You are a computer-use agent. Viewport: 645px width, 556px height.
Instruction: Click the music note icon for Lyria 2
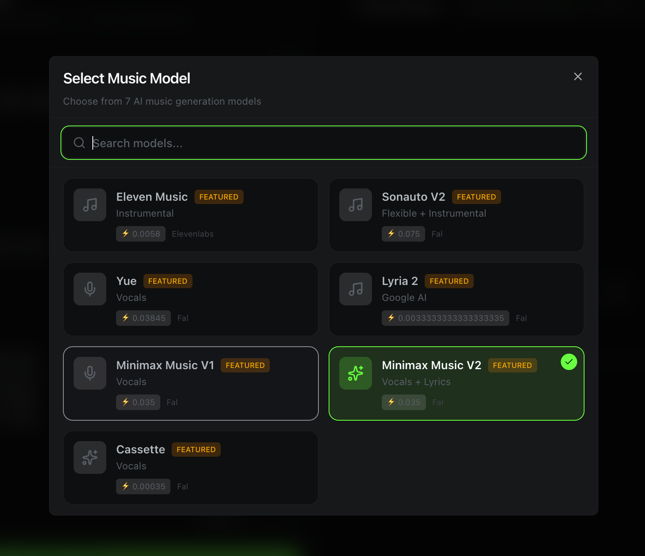tap(356, 289)
